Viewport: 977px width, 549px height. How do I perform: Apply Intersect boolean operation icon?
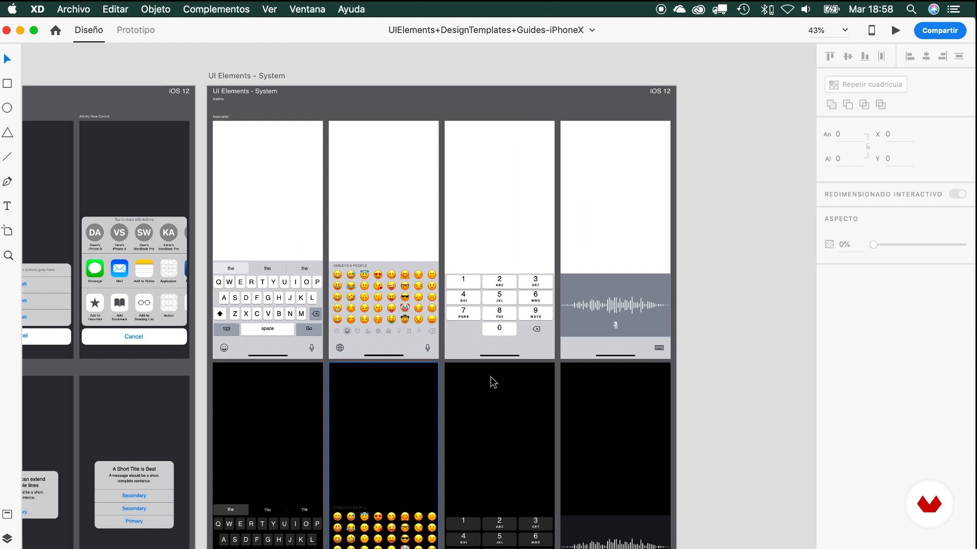pyautogui.click(x=864, y=104)
